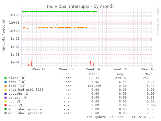Click the yellow ehci_hcd:usb2 [15] legend swatch
Screen dimensions: 161x121
[6, 90]
